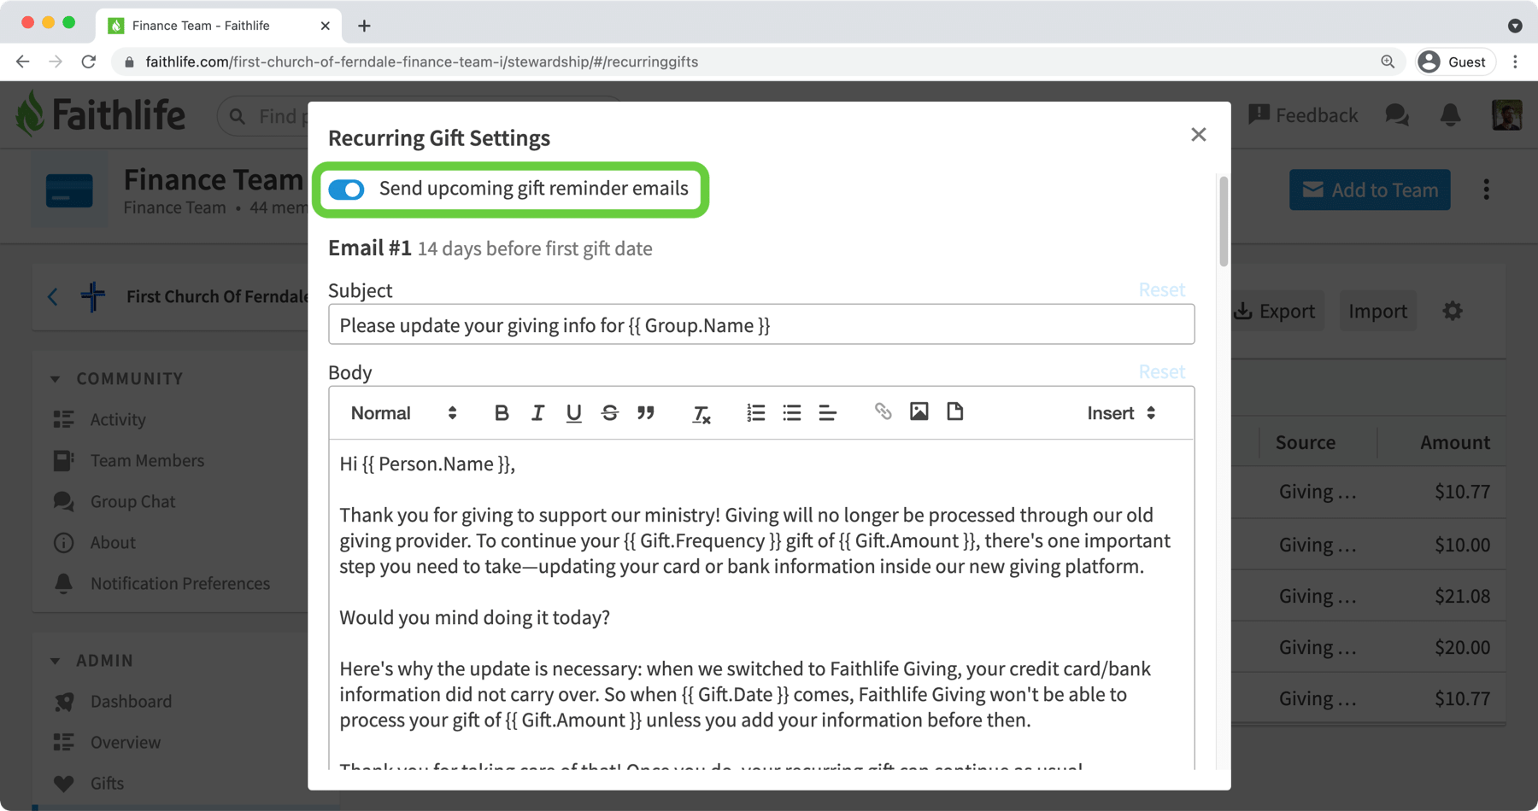
Task: Click the First Church Of Ferndale group name
Action: (217, 297)
